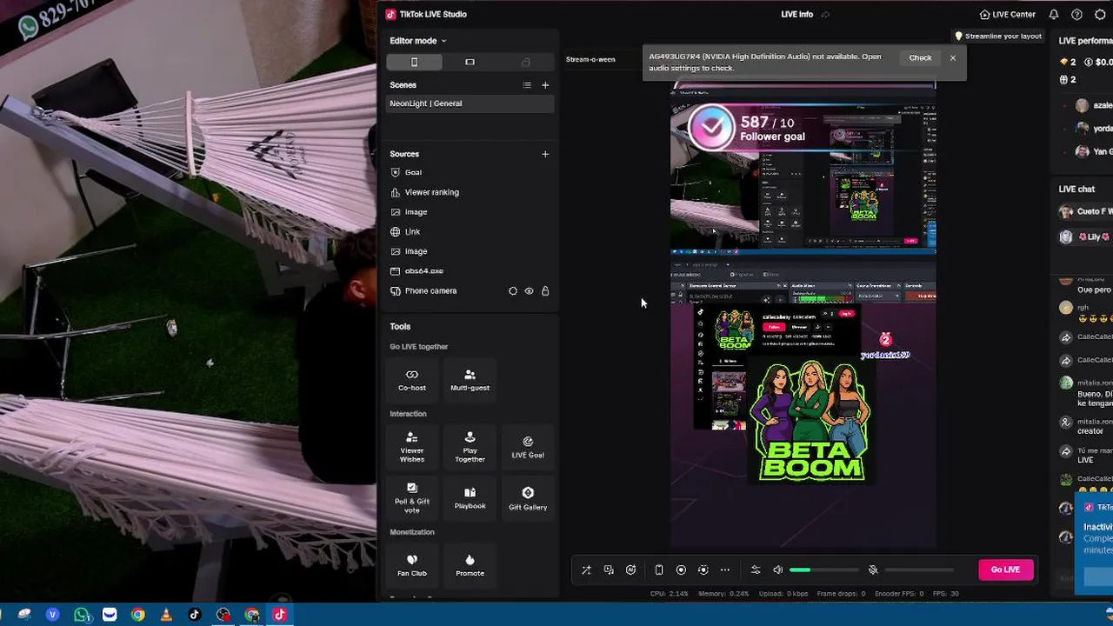Mute the speaker audio icon
This screenshot has height=626, width=1113.
click(x=778, y=570)
